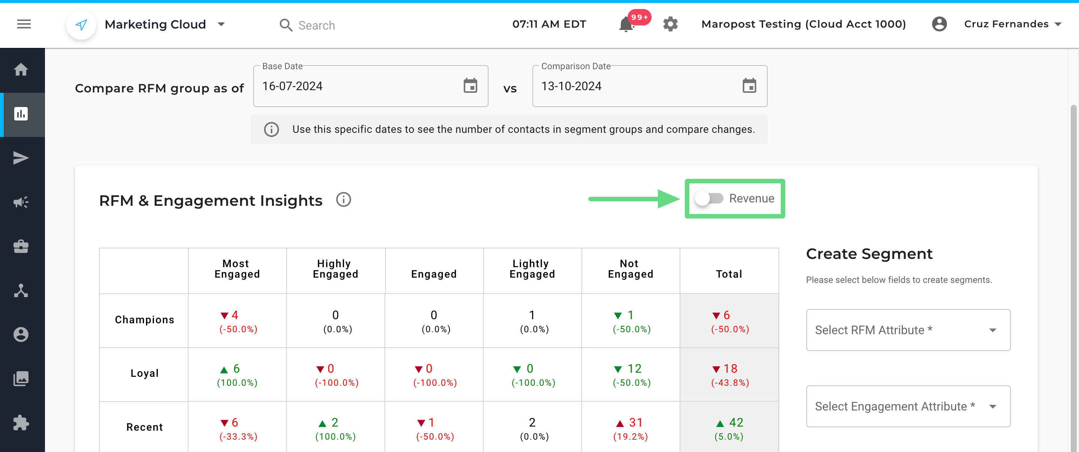Screen dimensions: 1079x452
Task: Open the image gallery sidebar icon
Action: click(21, 379)
